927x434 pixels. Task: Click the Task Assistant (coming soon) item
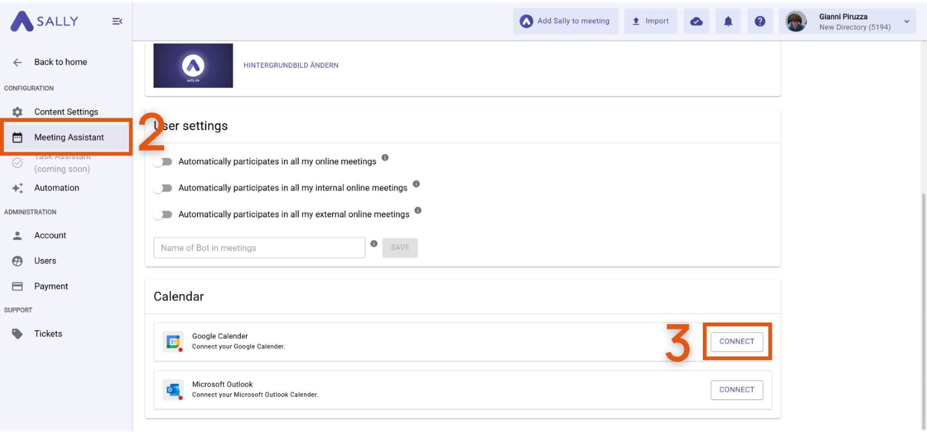click(62, 163)
